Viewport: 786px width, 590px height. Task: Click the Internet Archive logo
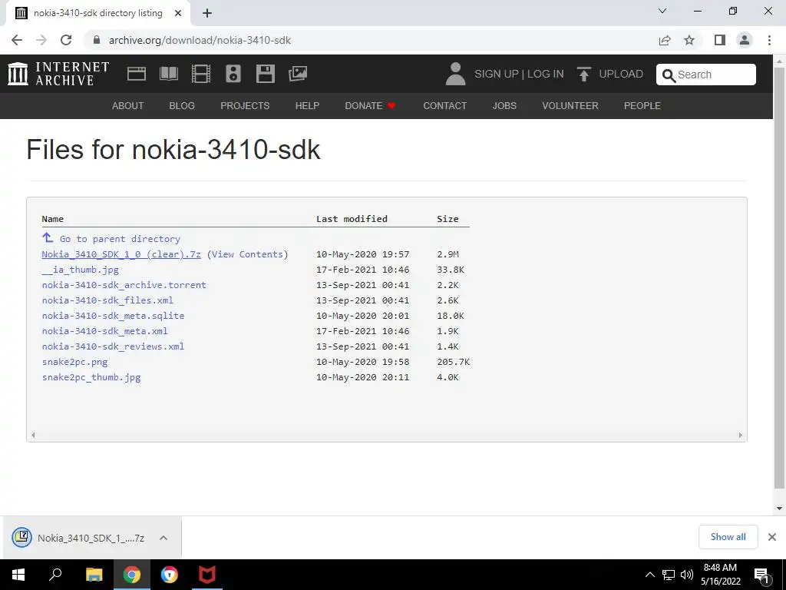click(58, 74)
